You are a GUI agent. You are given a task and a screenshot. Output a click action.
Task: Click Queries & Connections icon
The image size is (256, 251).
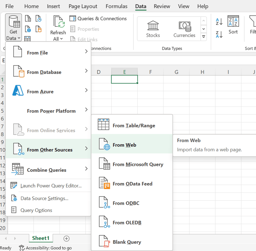[x=73, y=19]
